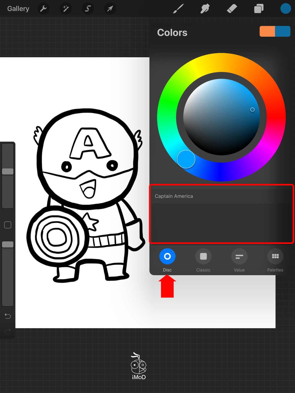Screen dimensions: 295x393
Task: Click the brush opacity slider handle
Action: [x=8, y=244]
